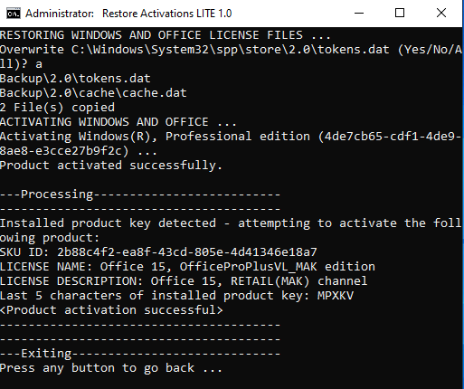Minimize the Restore Activations LITE window
The width and height of the screenshot is (464, 389).
click(359, 13)
